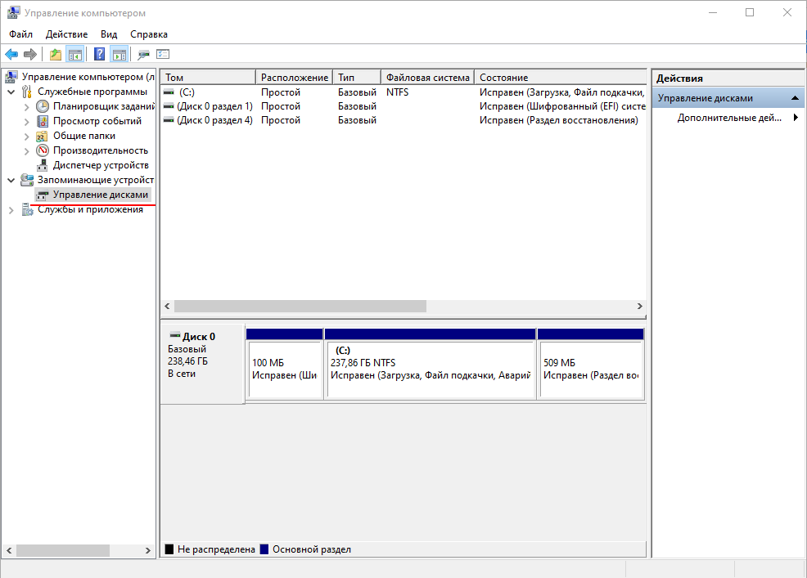Screen dimensions: 807x578
Task: Open the Дополнительные действия submenu arrow
Action: pyautogui.click(x=796, y=117)
